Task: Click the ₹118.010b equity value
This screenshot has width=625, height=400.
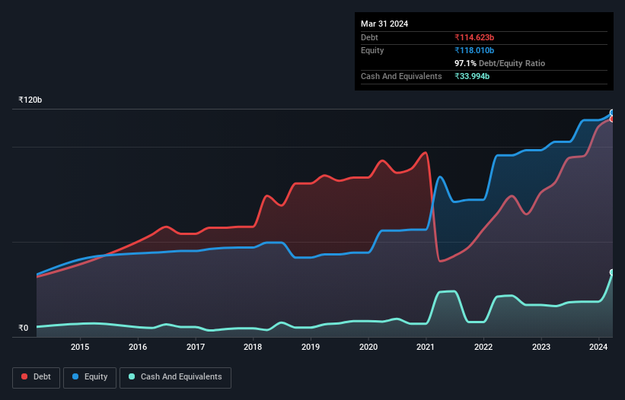Action: [x=474, y=50]
